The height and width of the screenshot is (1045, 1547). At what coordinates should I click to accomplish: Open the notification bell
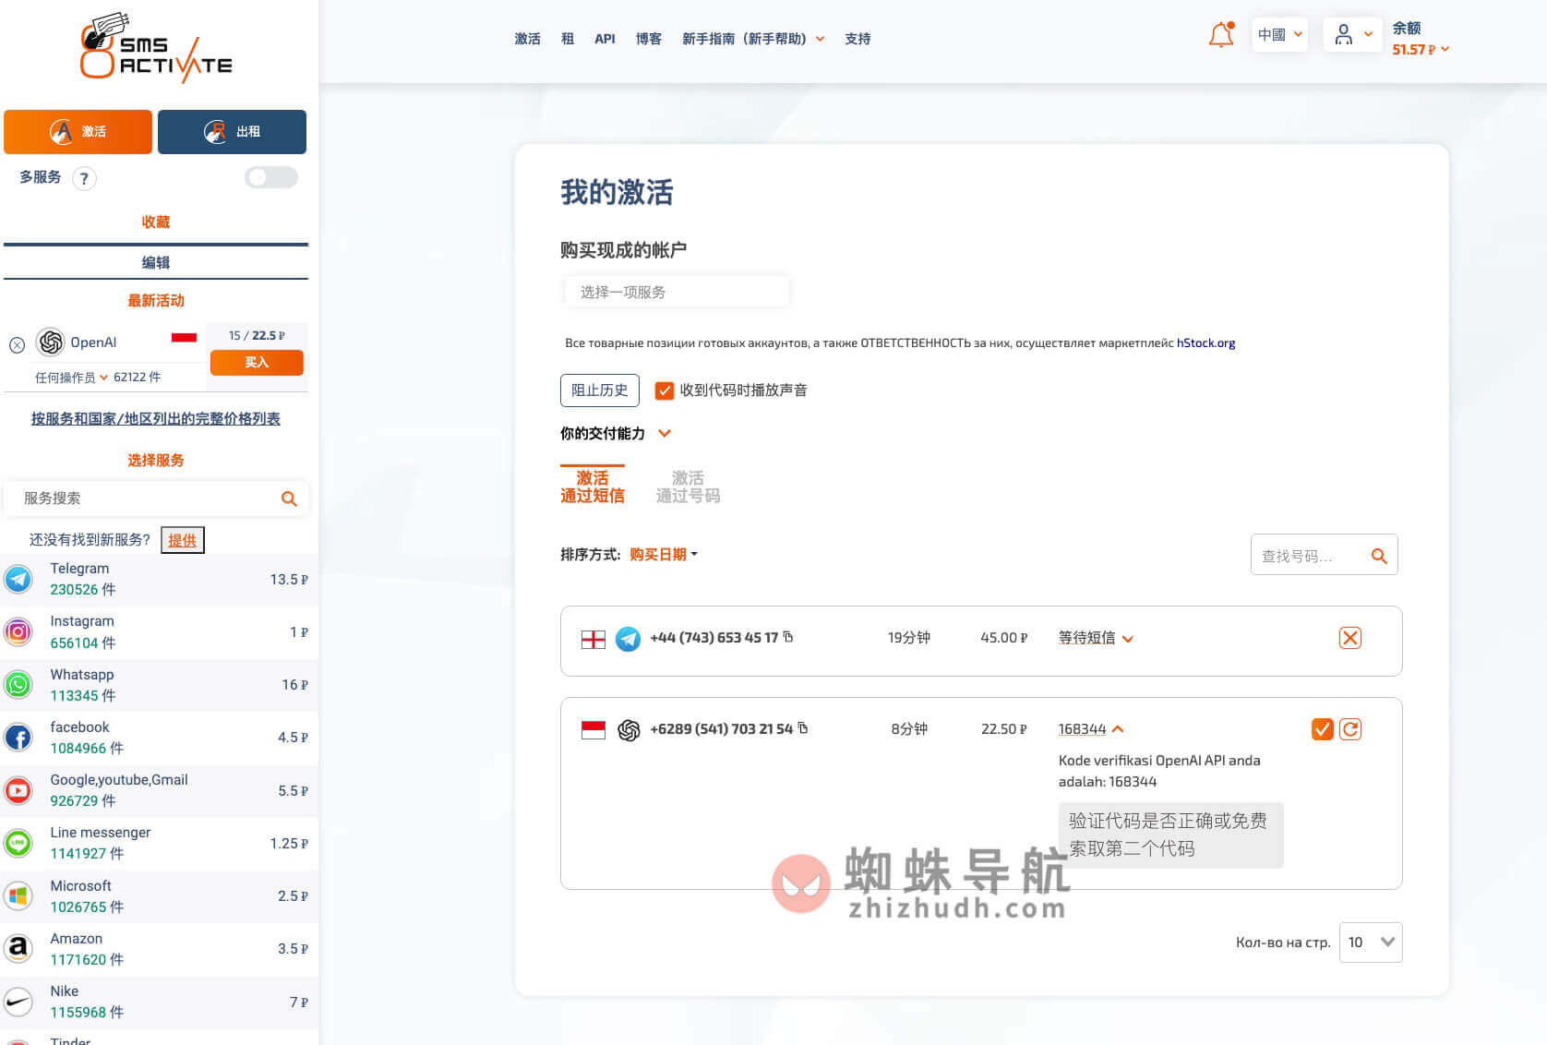pos(1220,34)
